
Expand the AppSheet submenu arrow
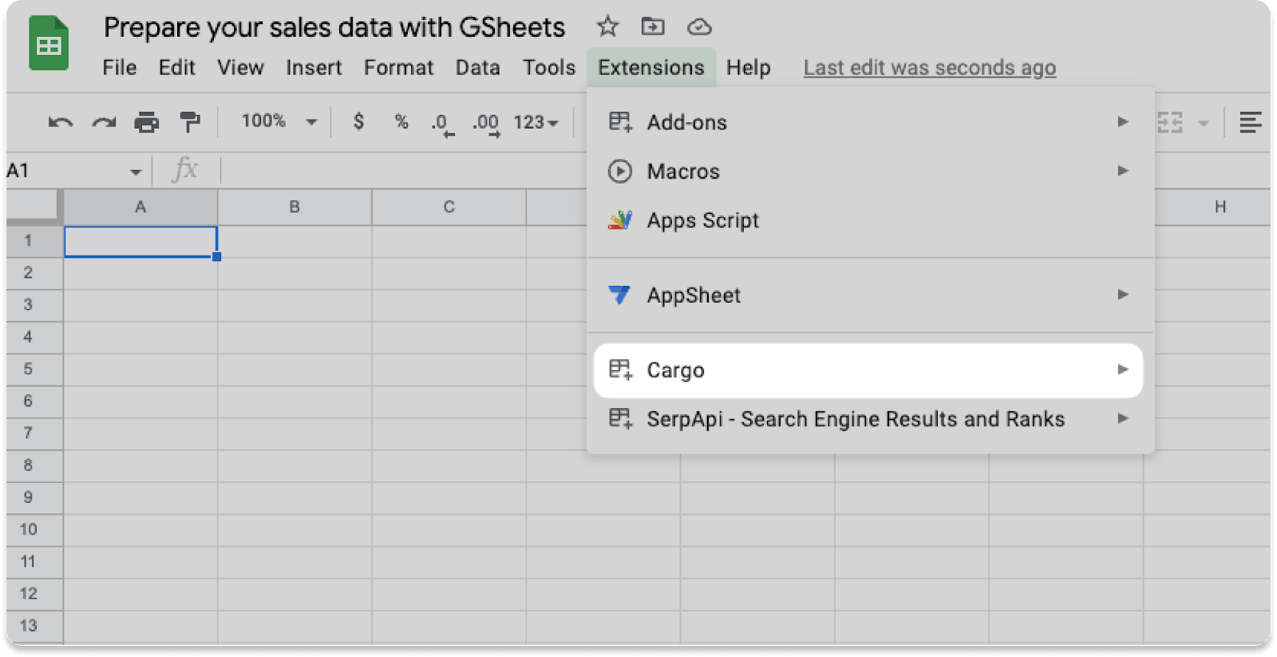1123,294
